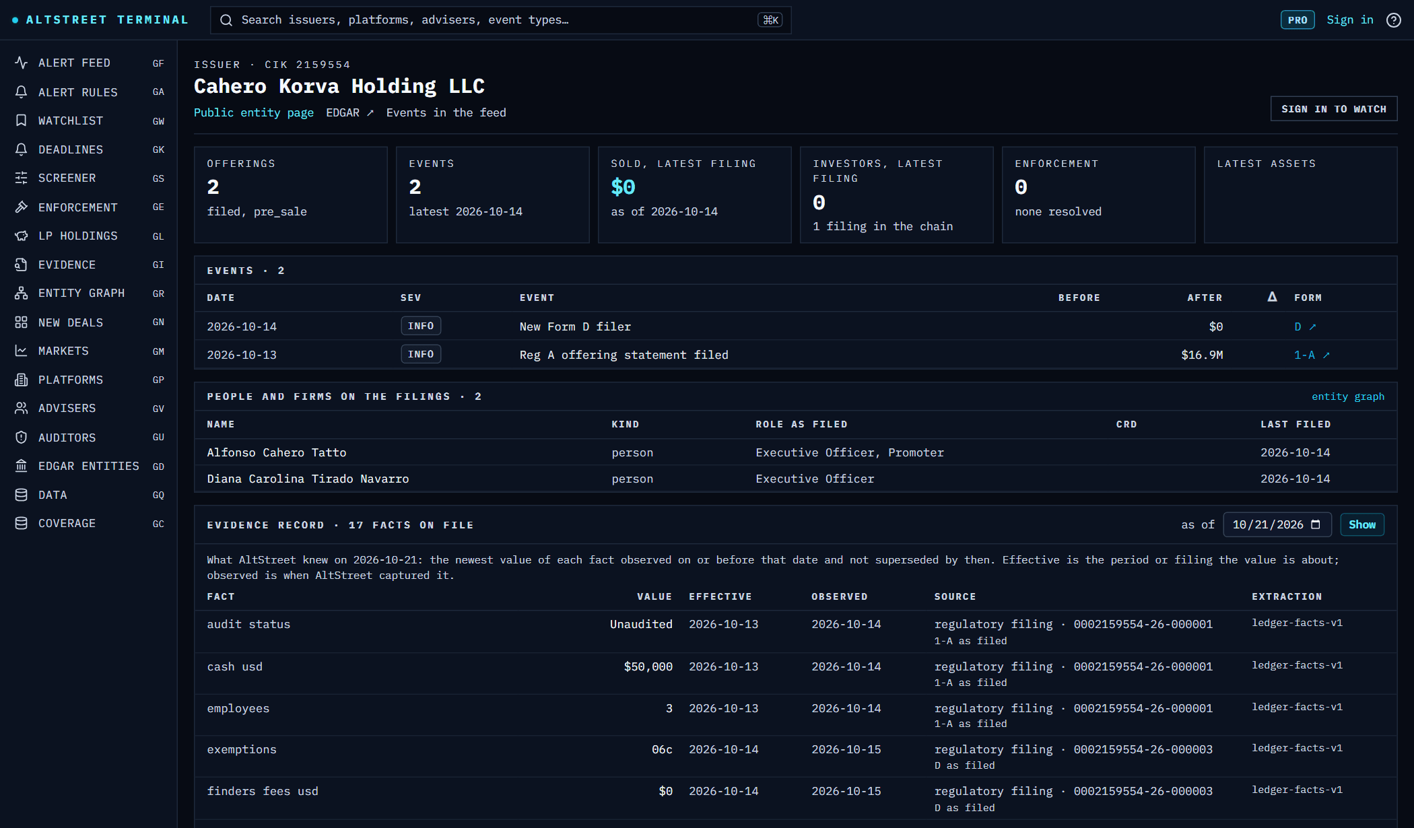
Task: Open the Enforcement gavel icon
Action: point(22,207)
